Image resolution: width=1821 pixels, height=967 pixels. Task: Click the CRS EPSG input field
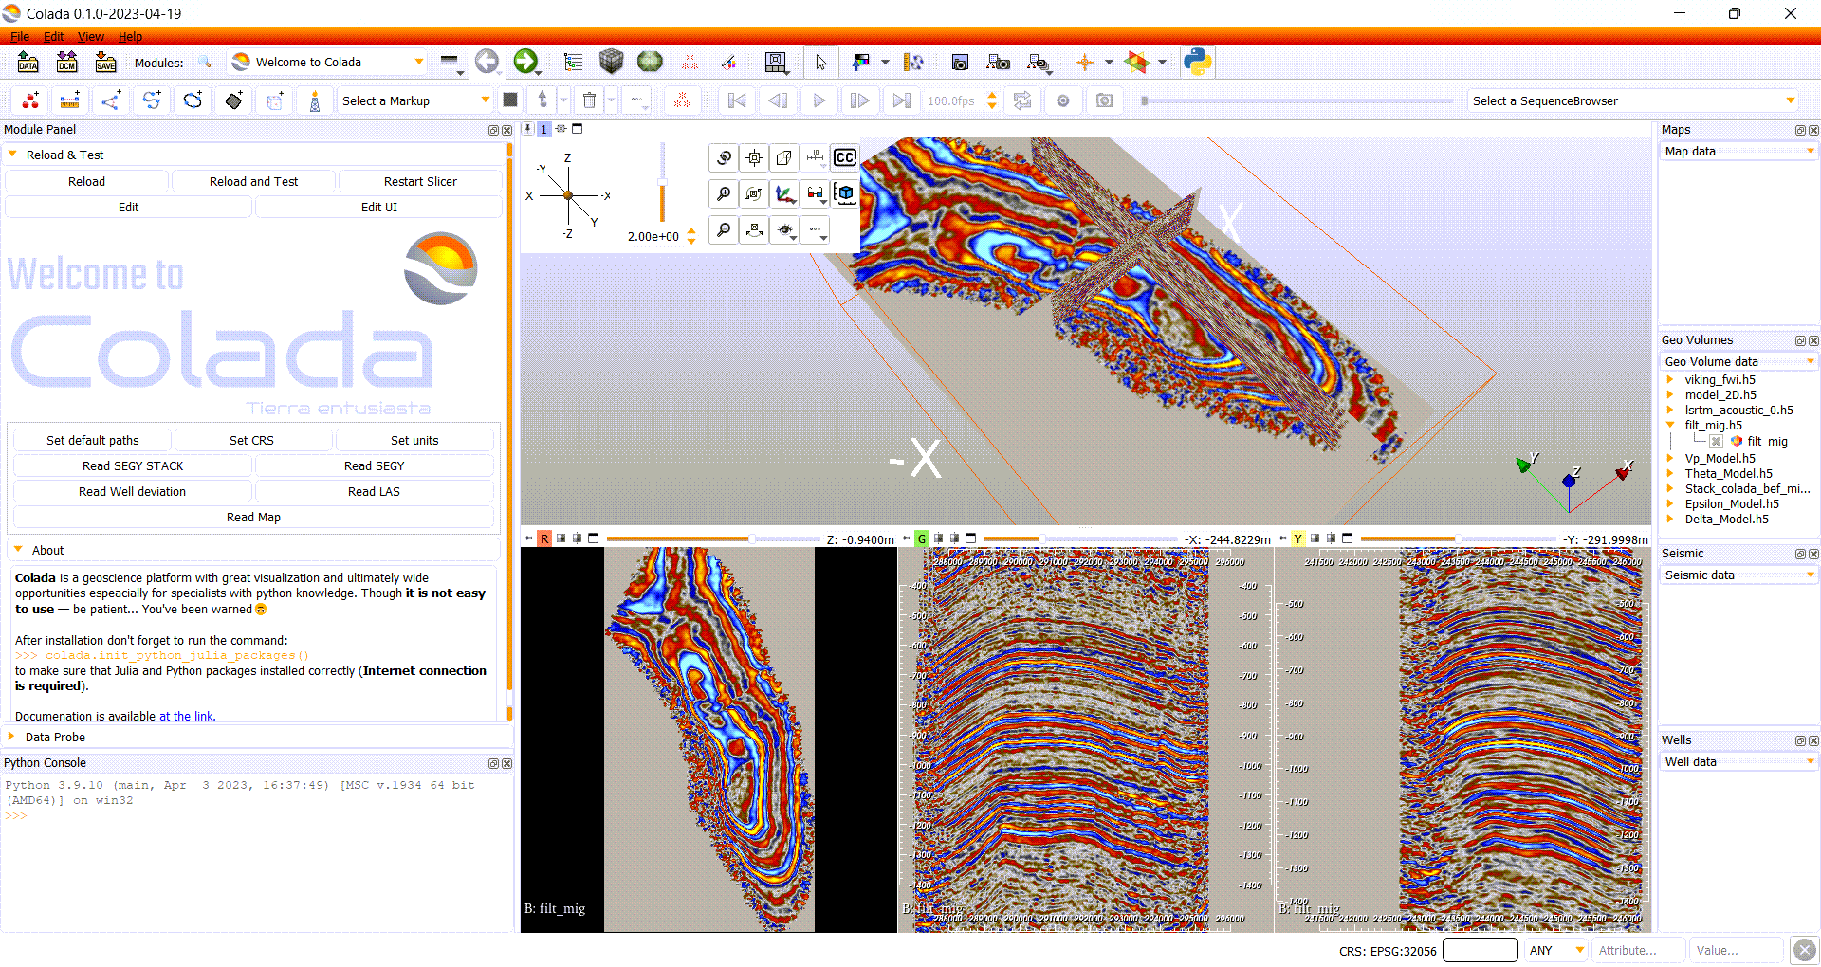tap(1480, 950)
